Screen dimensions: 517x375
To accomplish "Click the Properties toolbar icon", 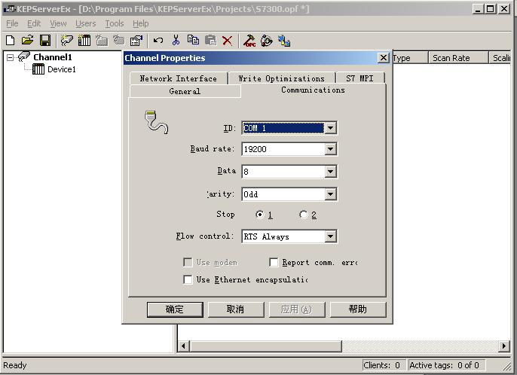I will [136, 41].
